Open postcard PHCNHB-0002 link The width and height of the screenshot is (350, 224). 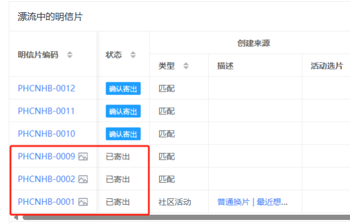[47, 179]
